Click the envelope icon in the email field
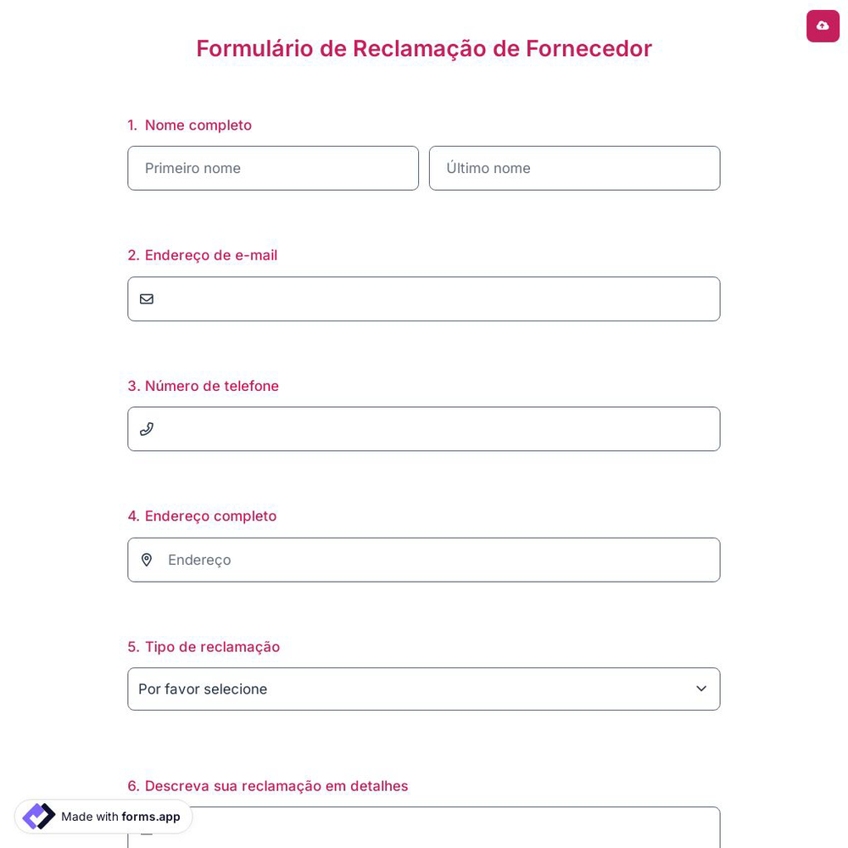Screen dimensions: 848x848 (147, 298)
